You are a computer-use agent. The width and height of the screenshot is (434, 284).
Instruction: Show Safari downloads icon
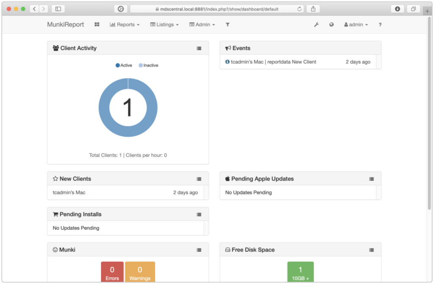coord(398,9)
